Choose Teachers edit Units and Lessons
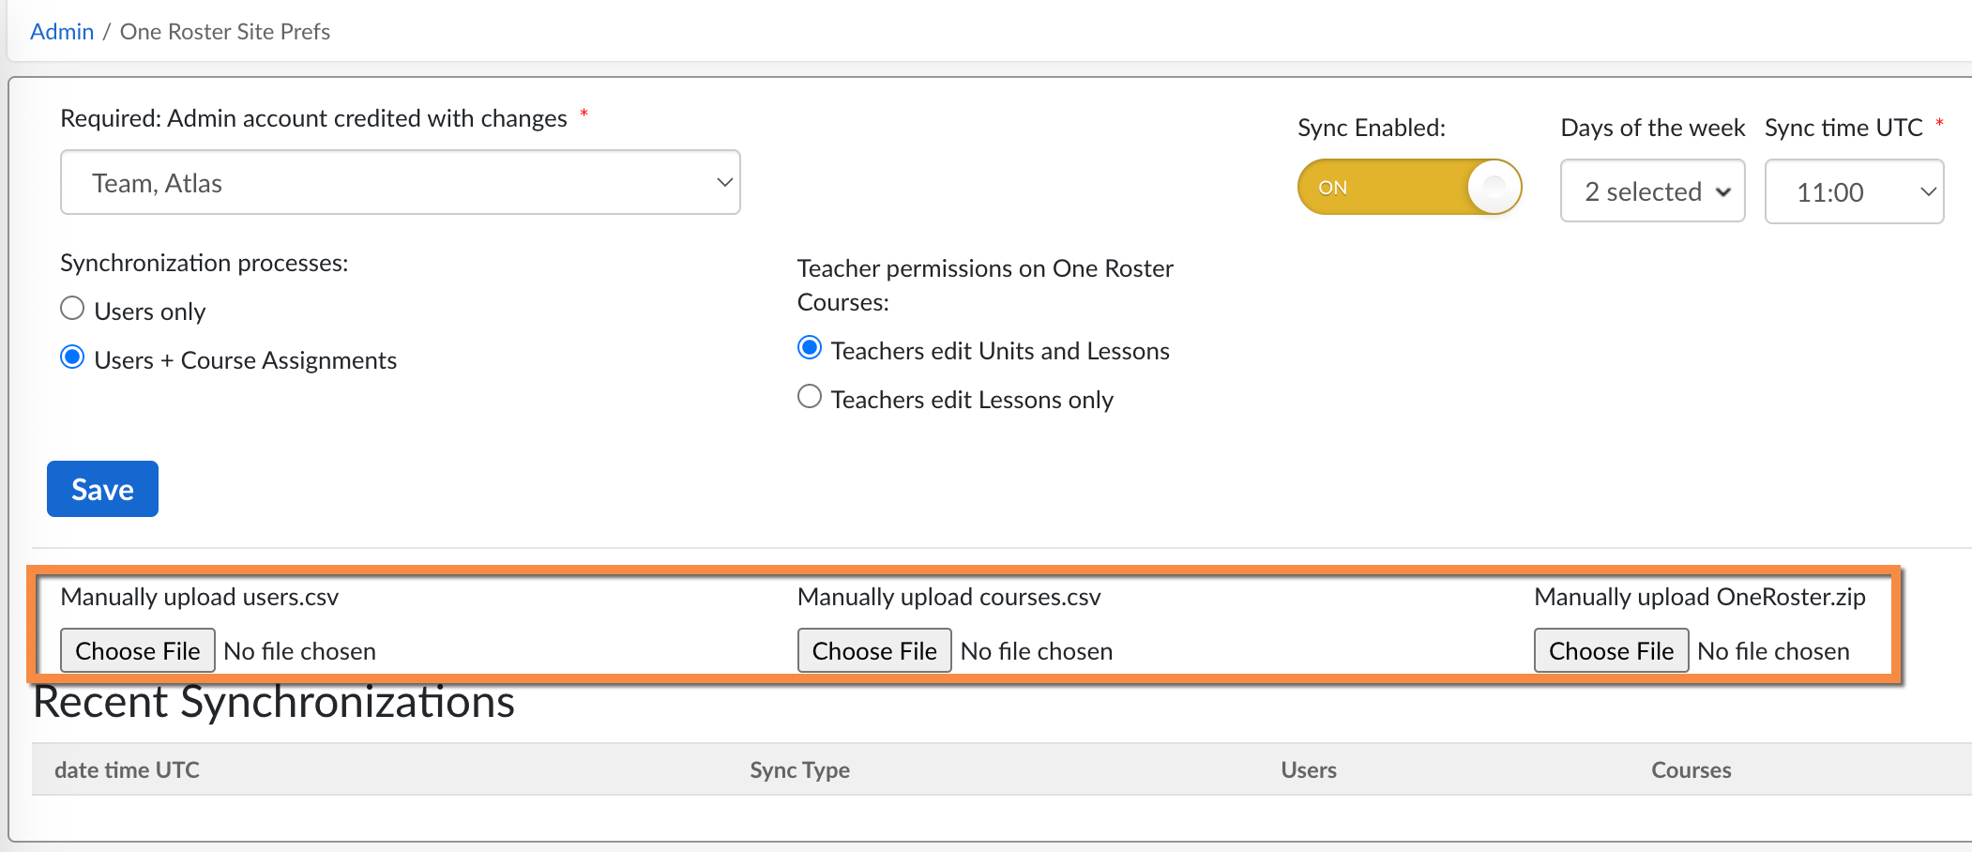The image size is (1972, 852). (810, 348)
